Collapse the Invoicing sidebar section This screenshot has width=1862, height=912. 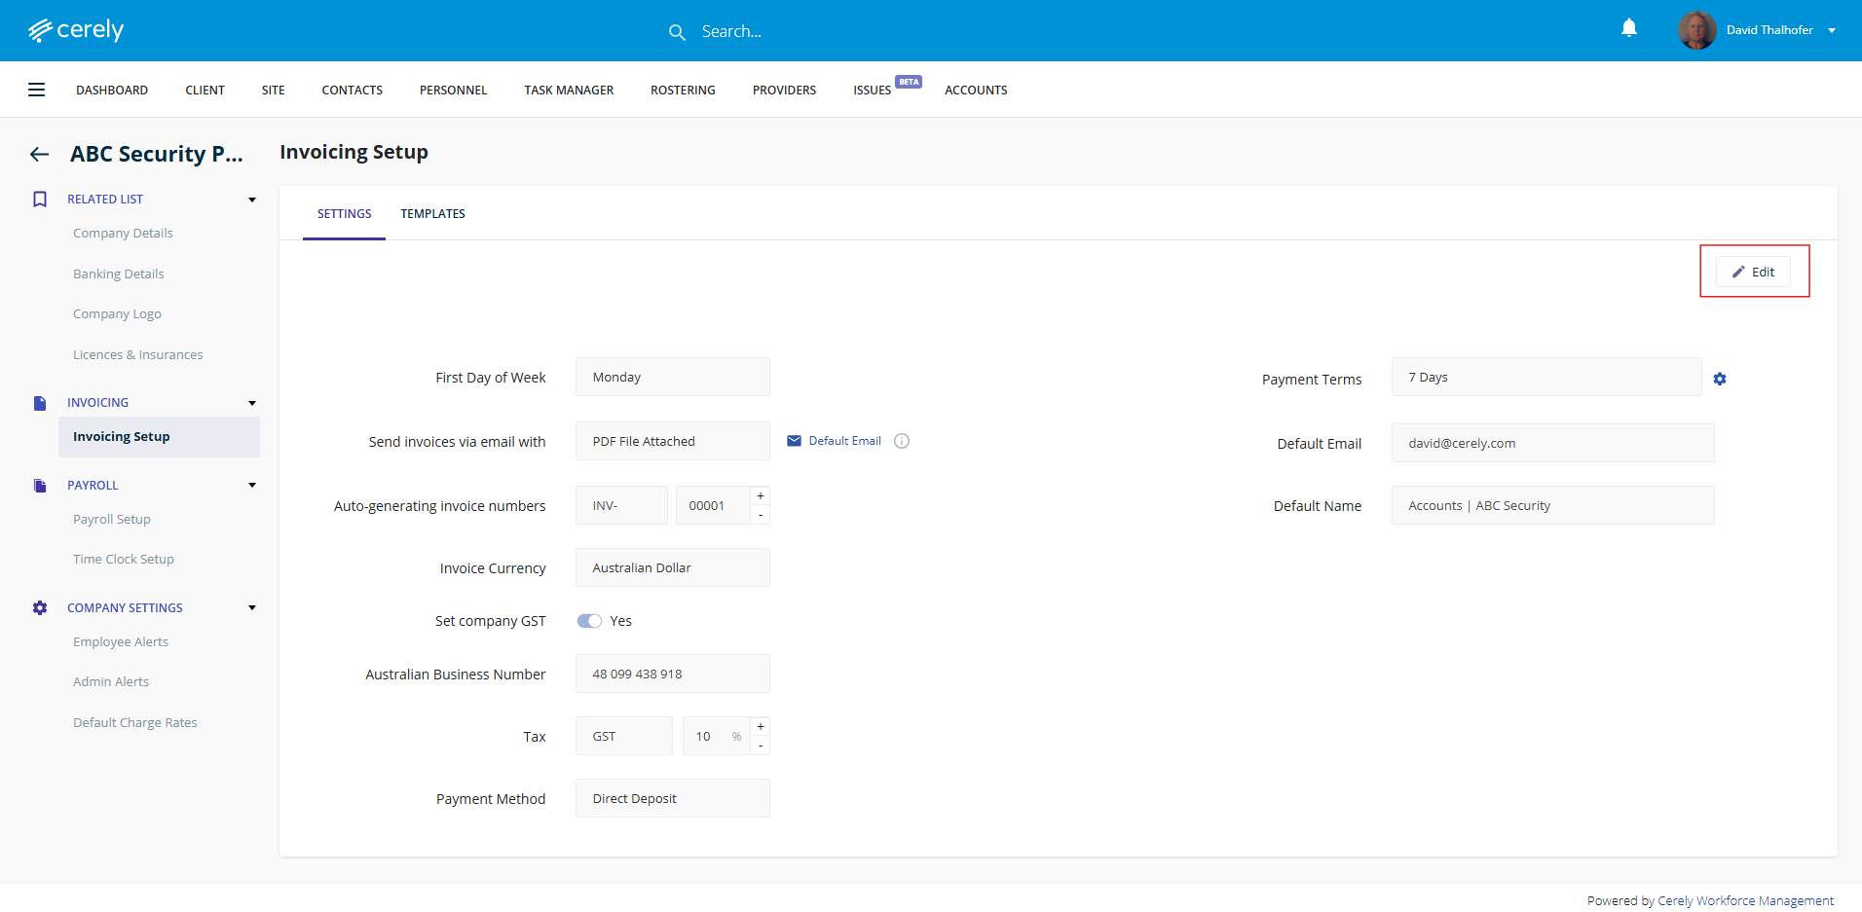252,403
